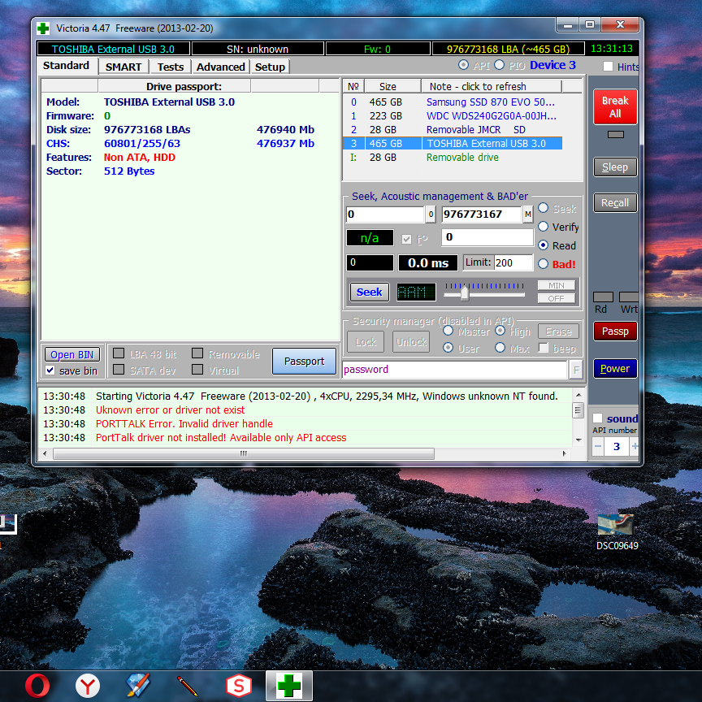The width and height of the screenshot is (702, 702).
Task: Open the Setup tab
Action: (270, 67)
